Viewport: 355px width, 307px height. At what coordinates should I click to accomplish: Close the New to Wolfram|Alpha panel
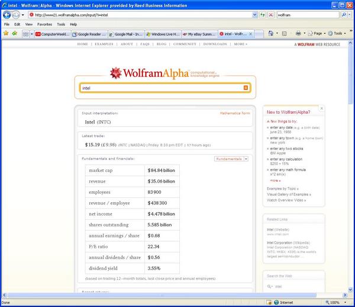click(321, 108)
